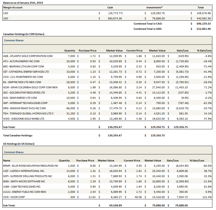Viewport: 216px width, 210px height.
Task: Select the US Holdings (In US Dollars) heading
Action: (x=19, y=144)
